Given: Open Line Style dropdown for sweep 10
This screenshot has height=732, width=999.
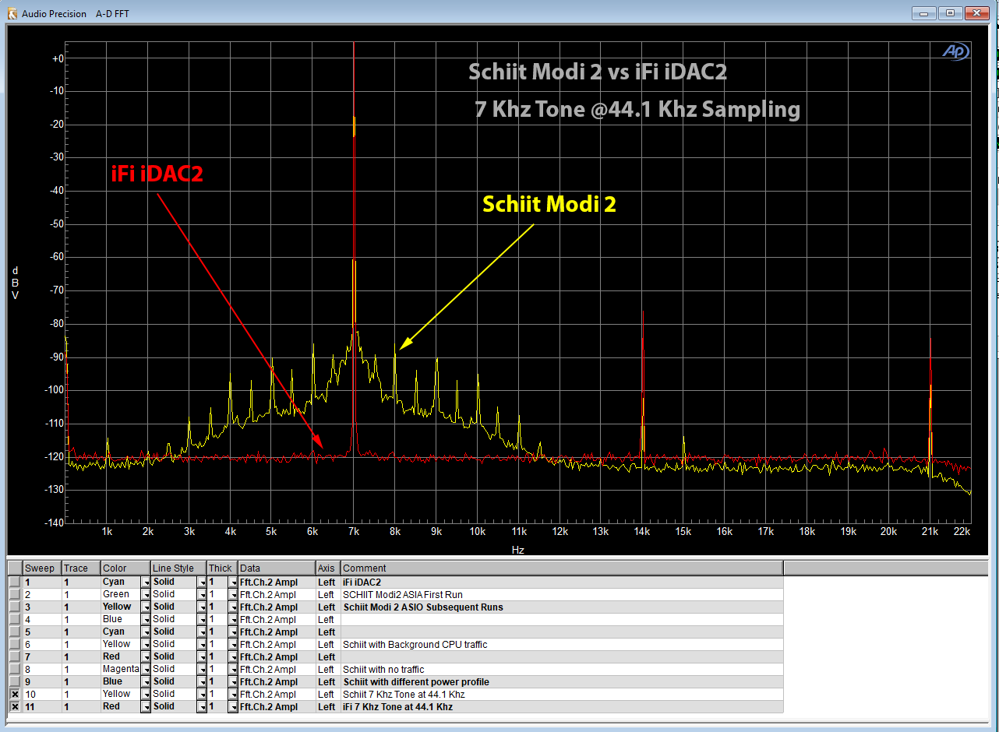Looking at the screenshot, I should [202, 694].
